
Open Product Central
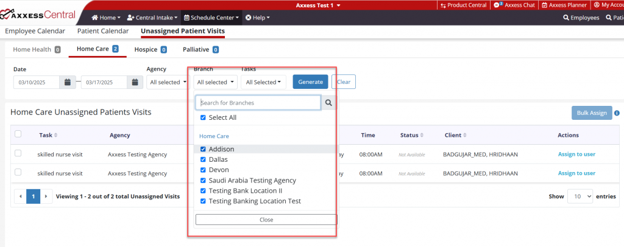tap(463, 5)
